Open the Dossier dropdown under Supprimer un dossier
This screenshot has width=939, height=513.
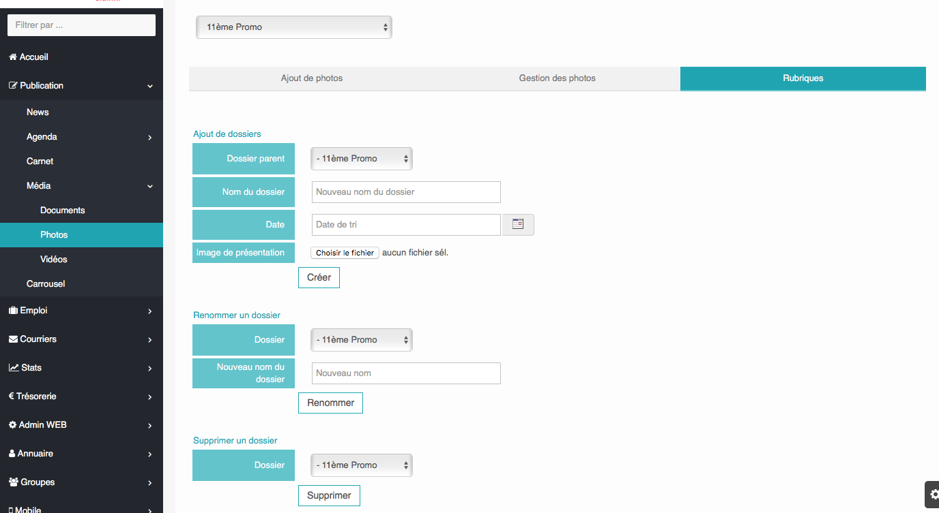361,465
